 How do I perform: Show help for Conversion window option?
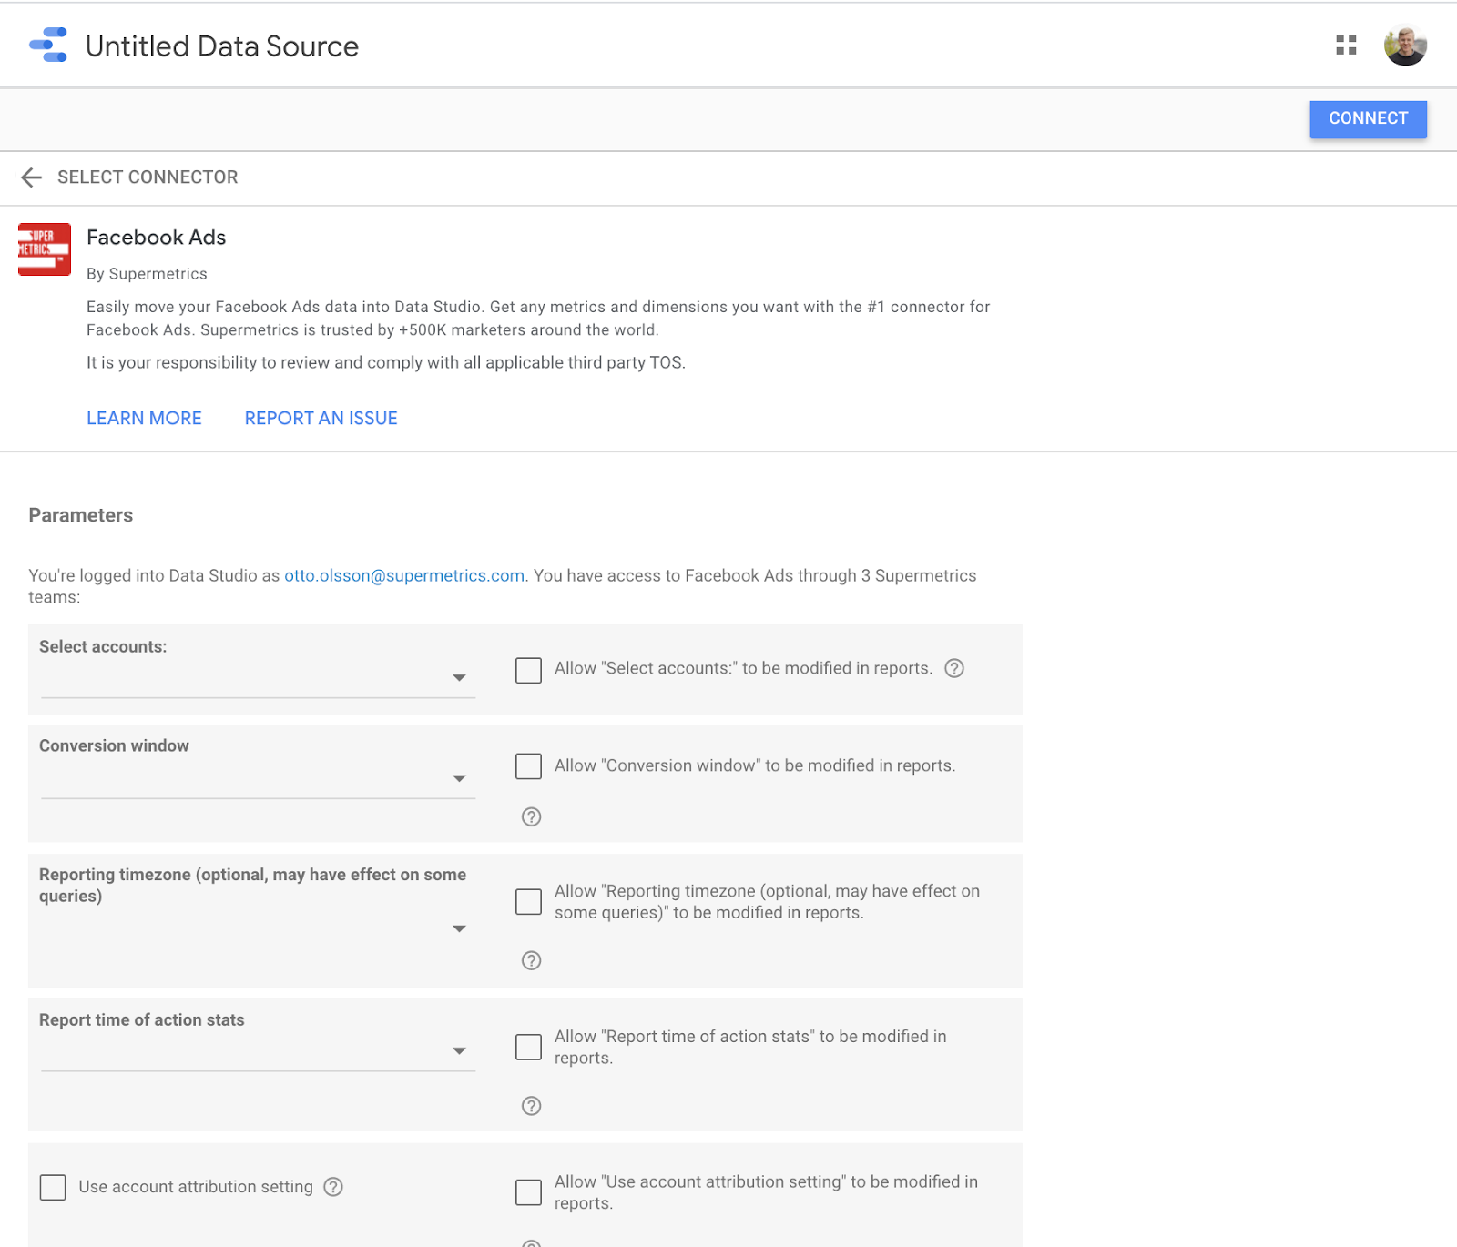(x=532, y=816)
